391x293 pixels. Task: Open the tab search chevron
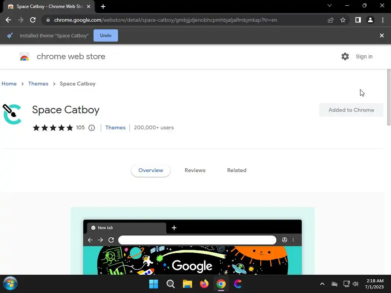[330, 5]
